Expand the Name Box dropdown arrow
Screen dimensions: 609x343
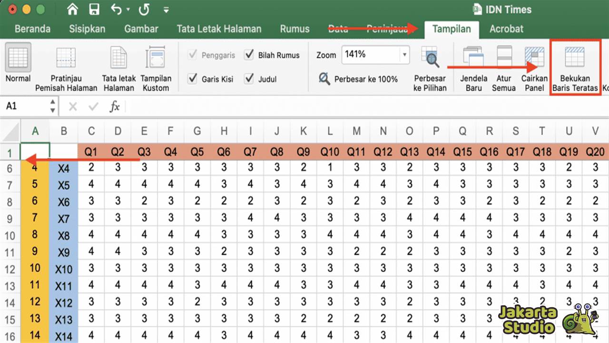pyautogui.click(x=52, y=106)
